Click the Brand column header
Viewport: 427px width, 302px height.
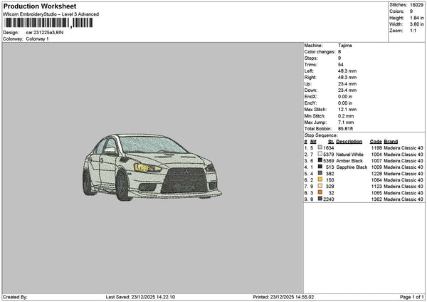391,141
